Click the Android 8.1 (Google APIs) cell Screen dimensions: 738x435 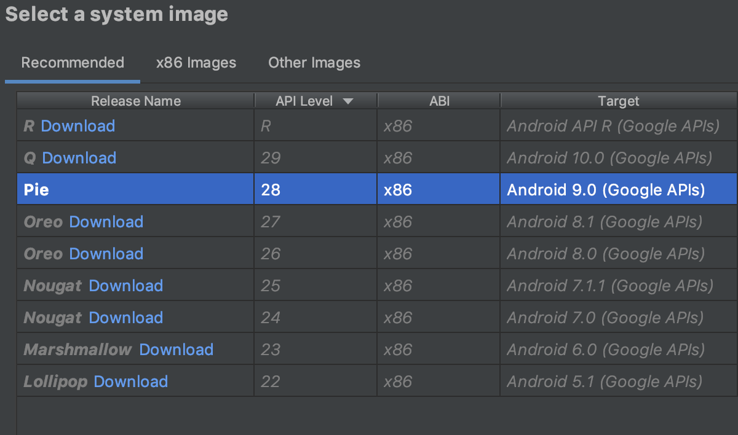coord(619,222)
